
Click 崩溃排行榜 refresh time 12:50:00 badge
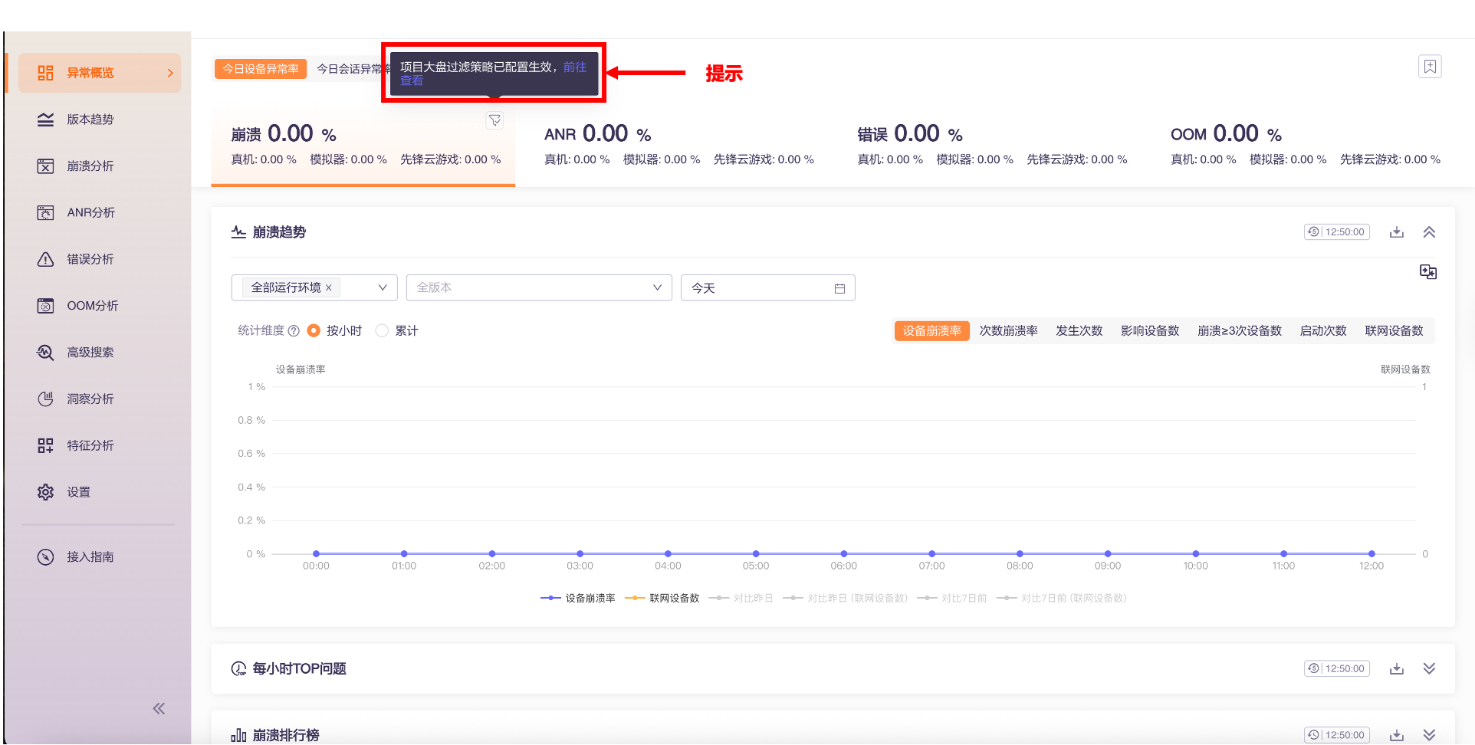(1337, 735)
